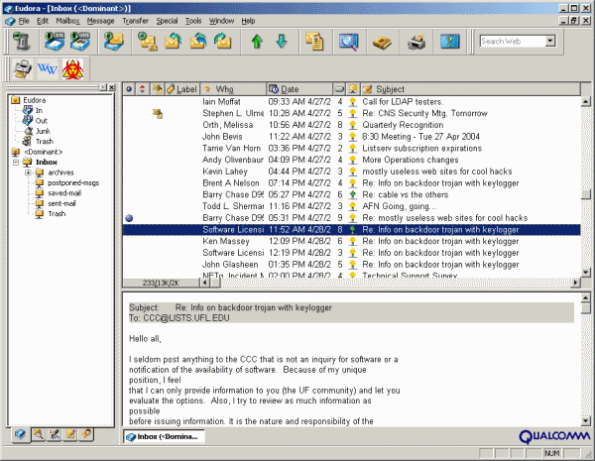
Task: Sort messages by Status column header
Action: (129, 89)
